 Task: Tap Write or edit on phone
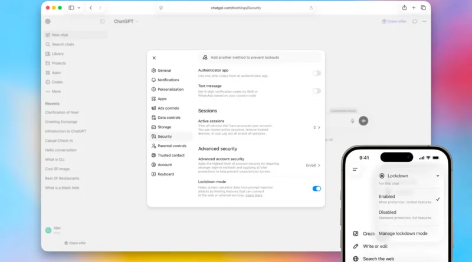pyautogui.click(x=371, y=246)
